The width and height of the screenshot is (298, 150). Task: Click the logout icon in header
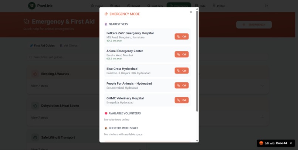tap(267, 6)
